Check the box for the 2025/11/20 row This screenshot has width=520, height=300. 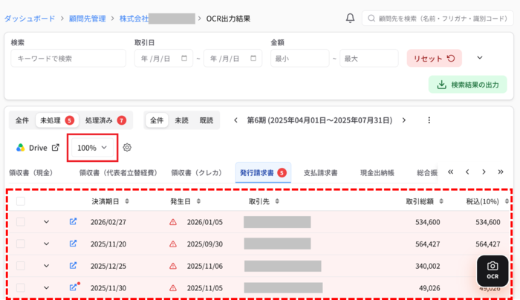click(21, 244)
